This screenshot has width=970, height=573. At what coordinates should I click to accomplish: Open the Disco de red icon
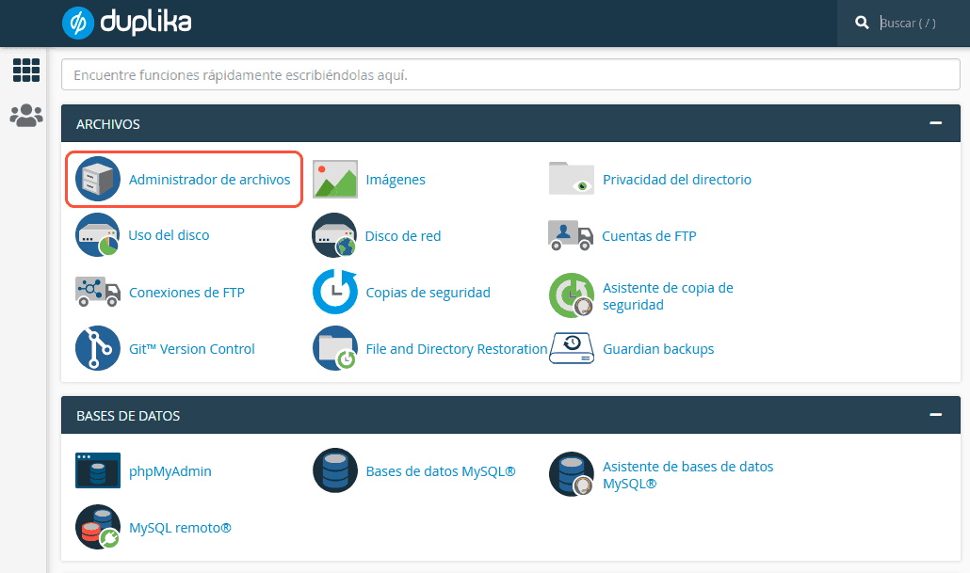335,235
